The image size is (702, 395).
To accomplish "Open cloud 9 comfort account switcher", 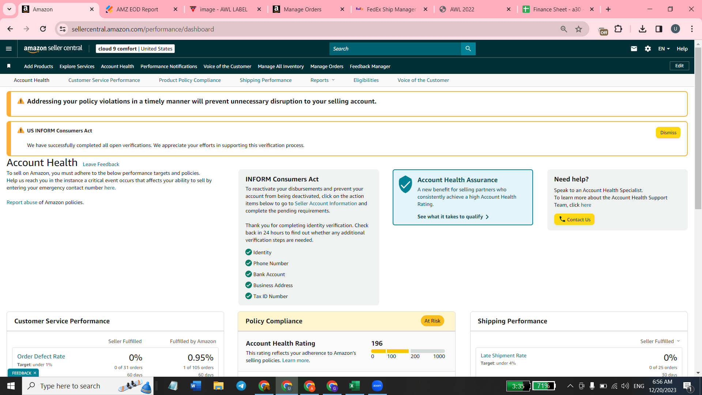I will (x=135, y=49).
